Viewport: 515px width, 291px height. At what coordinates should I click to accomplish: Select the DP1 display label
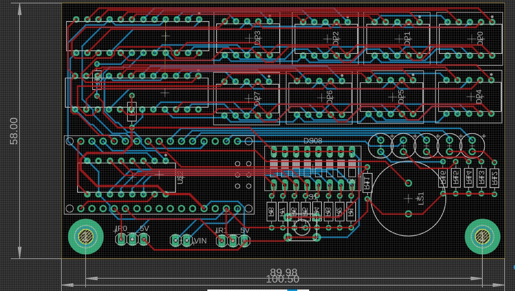[407, 38]
